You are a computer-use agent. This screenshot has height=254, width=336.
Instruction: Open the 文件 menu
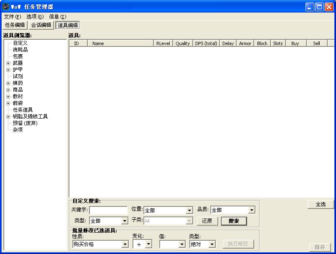point(12,17)
